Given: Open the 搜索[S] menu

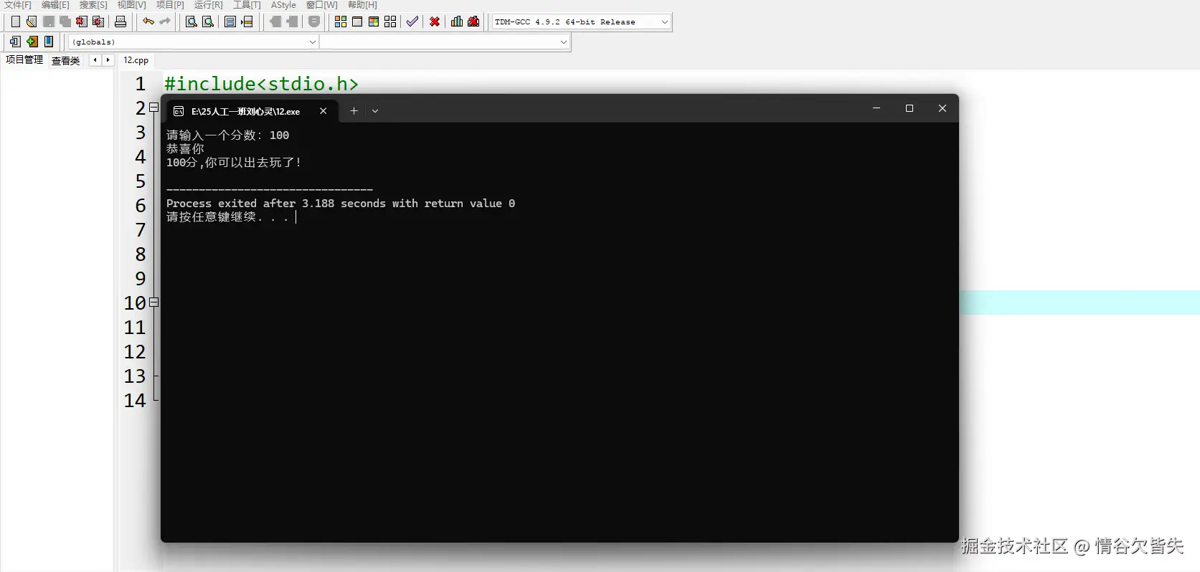Looking at the screenshot, I should (93, 5).
